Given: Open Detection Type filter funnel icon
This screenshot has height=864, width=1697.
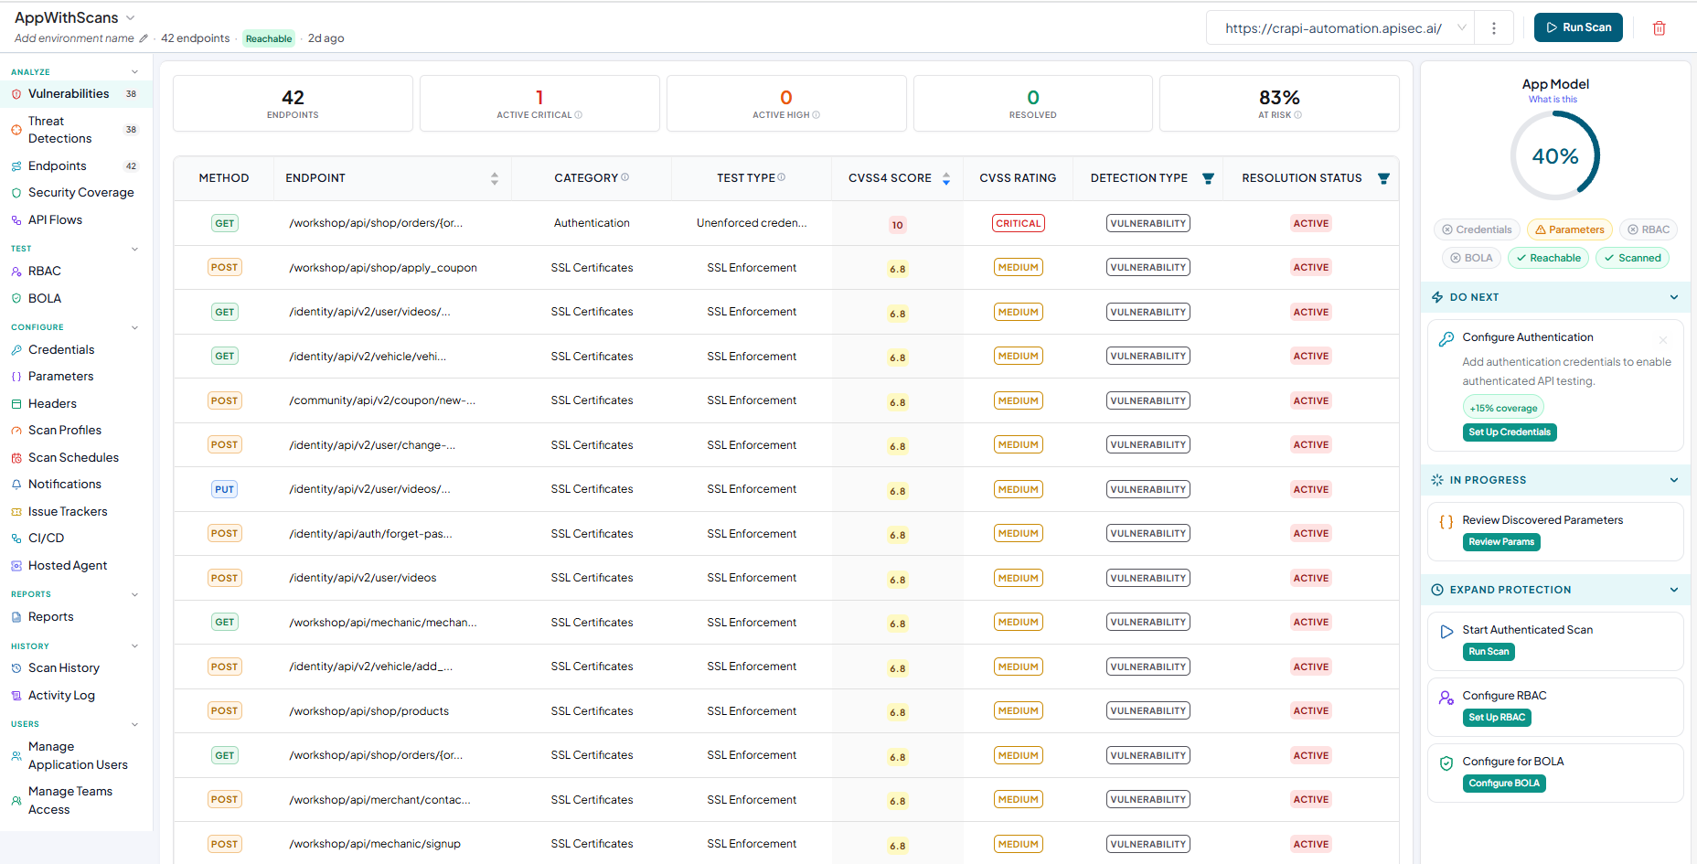Looking at the screenshot, I should point(1208,178).
